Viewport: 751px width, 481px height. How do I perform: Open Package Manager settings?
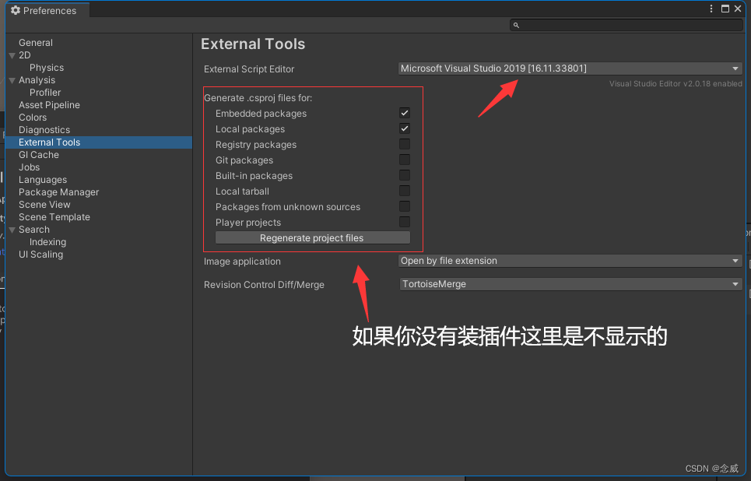click(58, 192)
